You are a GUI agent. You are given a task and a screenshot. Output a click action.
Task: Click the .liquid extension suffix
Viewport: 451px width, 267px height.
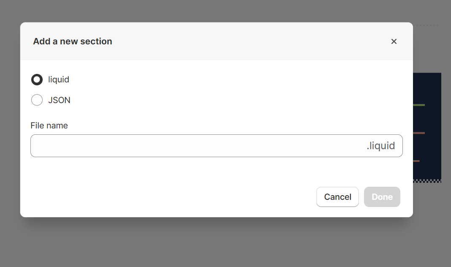[x=380, y=146]
